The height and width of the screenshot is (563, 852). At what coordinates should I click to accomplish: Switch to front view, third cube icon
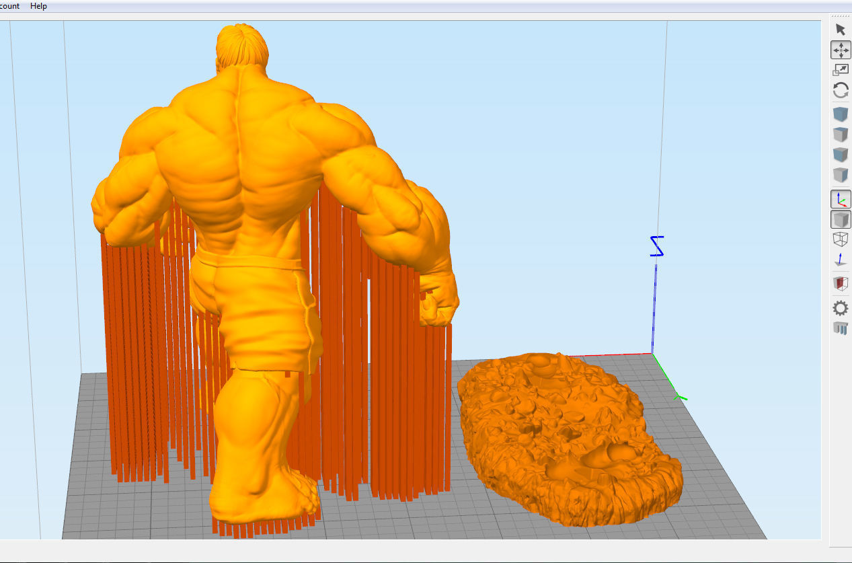coord(841,155)
